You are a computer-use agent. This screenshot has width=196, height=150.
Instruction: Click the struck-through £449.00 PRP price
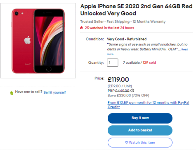(x=122, y=91)
